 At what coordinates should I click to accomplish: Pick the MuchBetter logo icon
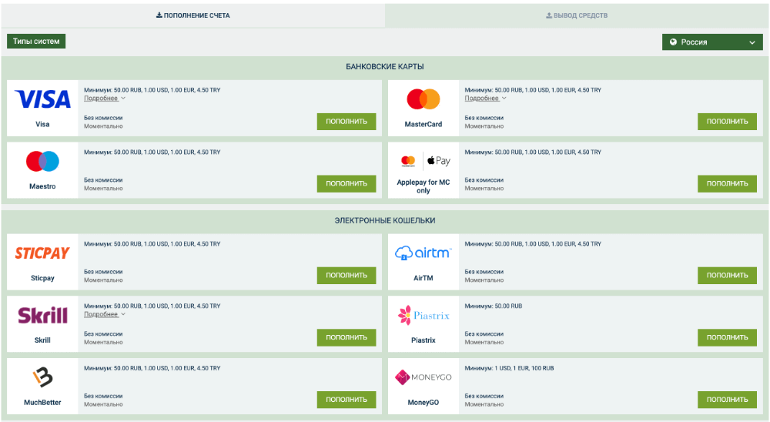click(x=42, y=377)
